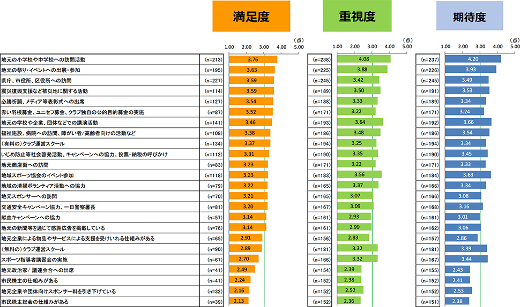Click the sample size (n=32) in 満足度 column
The height and width of the screenshot is (307, 520).
(215, 291)
